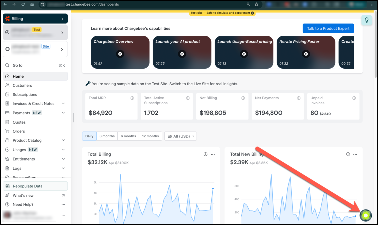Select the 6 months time range tab
This screenshot has height=225, width=378.
coord(128,136)
